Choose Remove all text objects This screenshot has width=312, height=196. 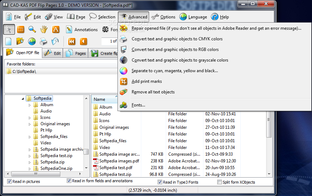click(153, 92)
